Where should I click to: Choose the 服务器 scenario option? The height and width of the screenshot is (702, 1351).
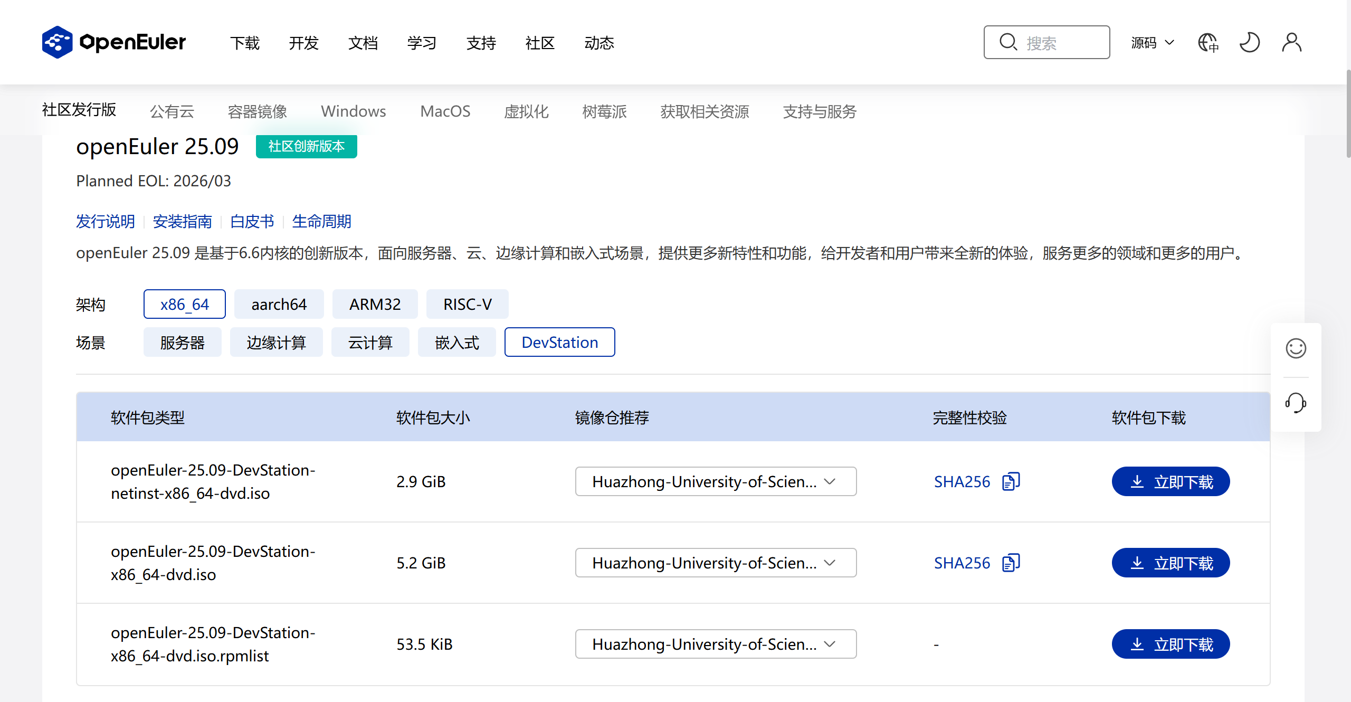(x=182, y=342)
